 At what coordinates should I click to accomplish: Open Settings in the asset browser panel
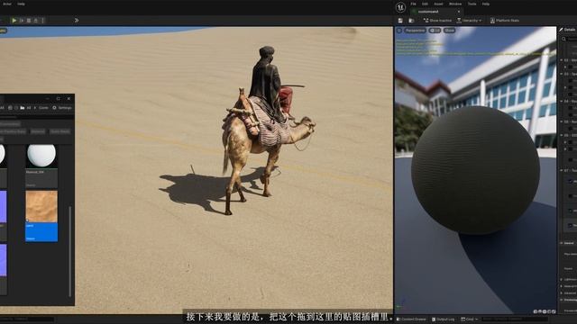pyautogui.click(x=62, y=108)
